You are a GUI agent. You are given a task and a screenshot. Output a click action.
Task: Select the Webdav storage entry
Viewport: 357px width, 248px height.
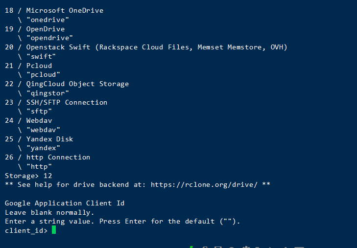[x=39, y=120]
